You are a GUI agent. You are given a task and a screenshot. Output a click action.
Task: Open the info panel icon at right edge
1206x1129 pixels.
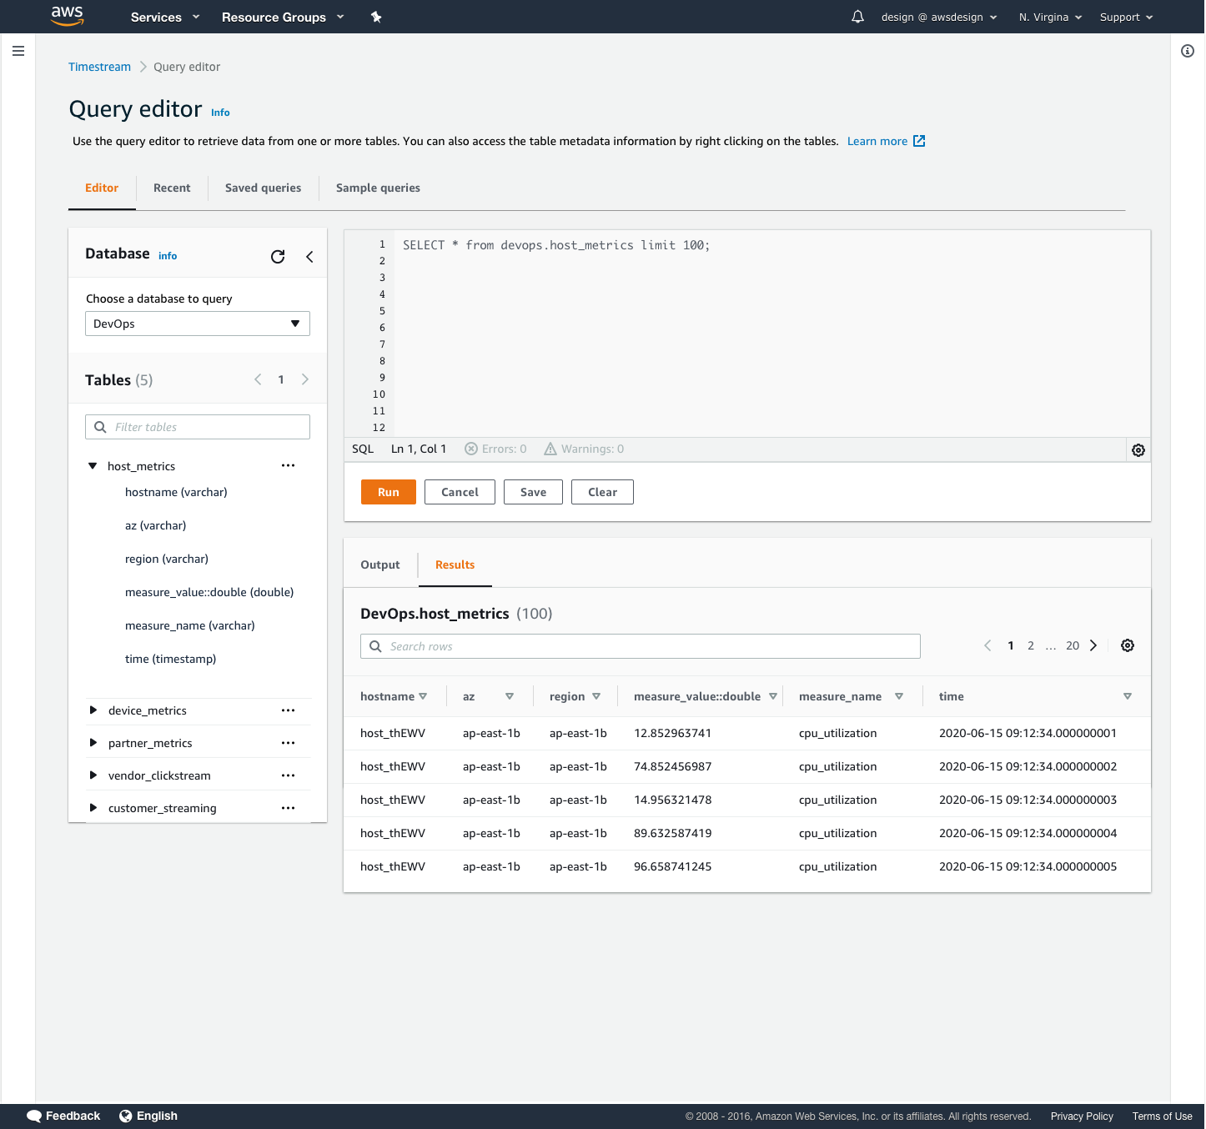click(x=1188, y=51)
